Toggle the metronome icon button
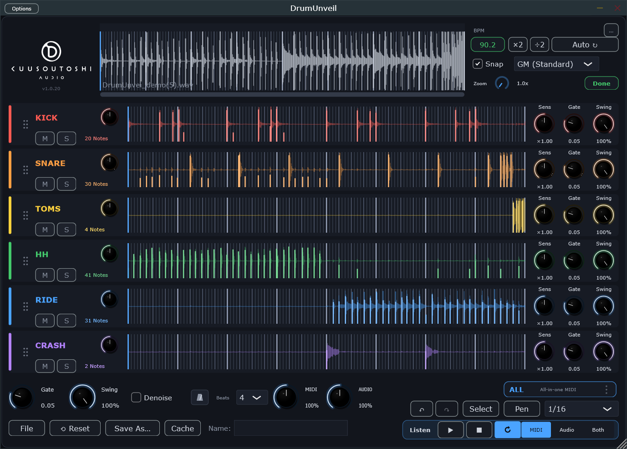Image resolution: width=627 pixels, height=449 pixels. (199, 398)
